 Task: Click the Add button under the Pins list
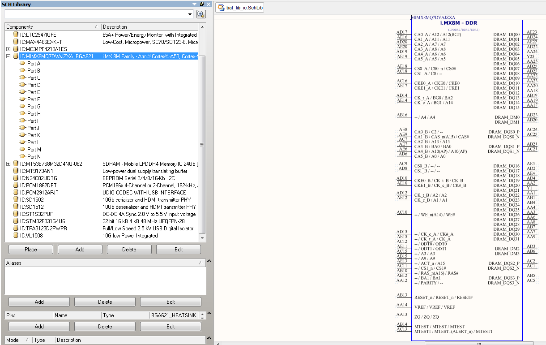tap(39, 327)
